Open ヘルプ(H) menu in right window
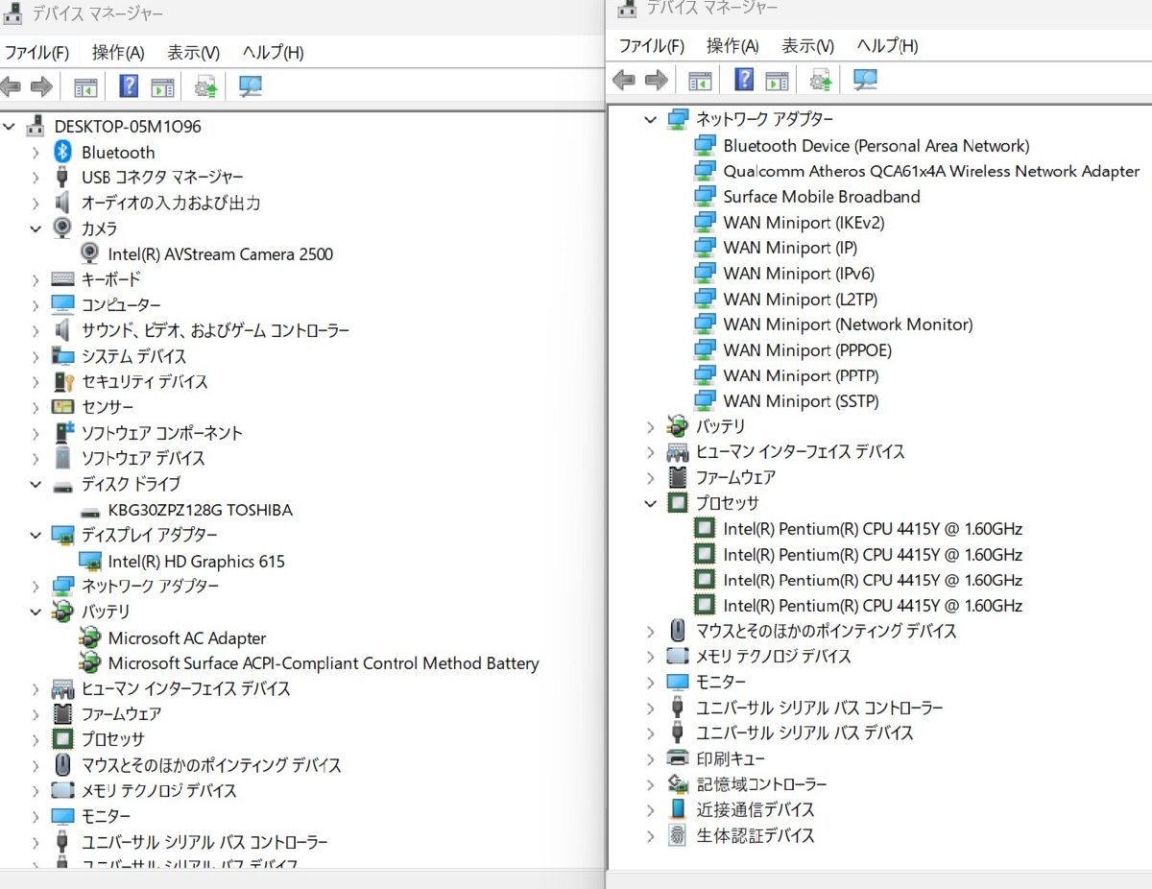This screenshot has height=889, width=1152. [886, 45]
